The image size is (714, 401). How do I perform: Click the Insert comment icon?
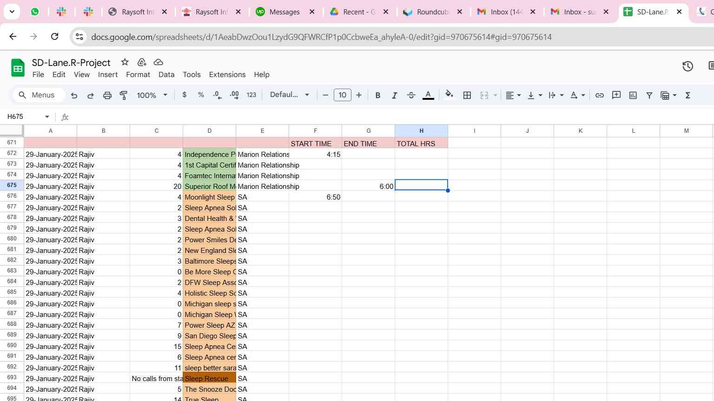(x=616, y=95)
